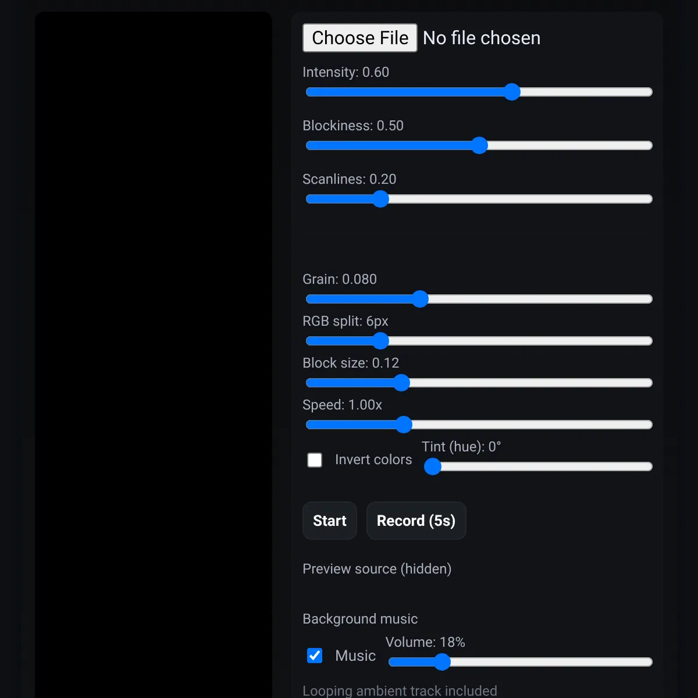The image size is (698, 698).
Task: Click the Speed slider handle
Action: [404, 425]
